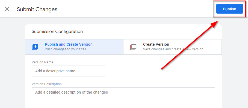
Task: Click the blue Publish button
Action: 229,9
